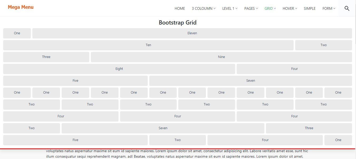Expand the HOVER dropdown menu

click(x=290, y=8)
